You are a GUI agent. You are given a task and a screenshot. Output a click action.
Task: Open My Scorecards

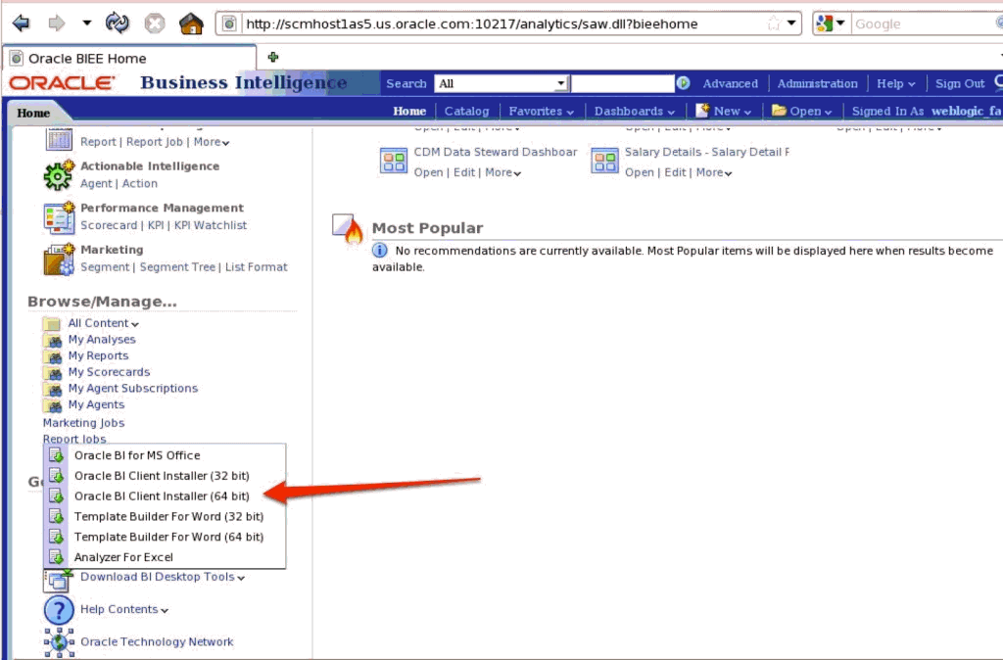pyautogui.click(x=109, y=372)
